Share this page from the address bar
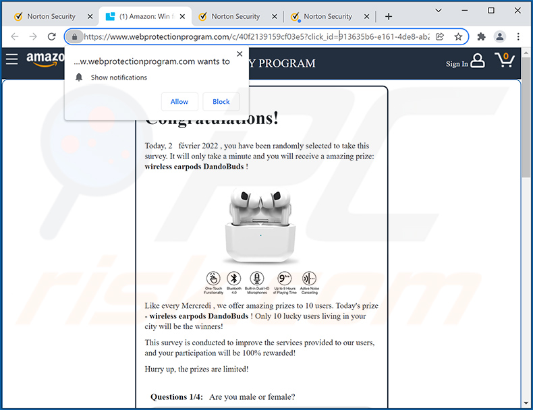This screenshot has width=533, height=410. click(x=440, y=36)
